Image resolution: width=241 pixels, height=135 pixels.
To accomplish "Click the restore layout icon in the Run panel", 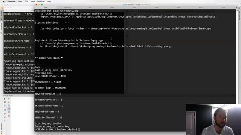I will pyautogui.click(x=5, y=109).
